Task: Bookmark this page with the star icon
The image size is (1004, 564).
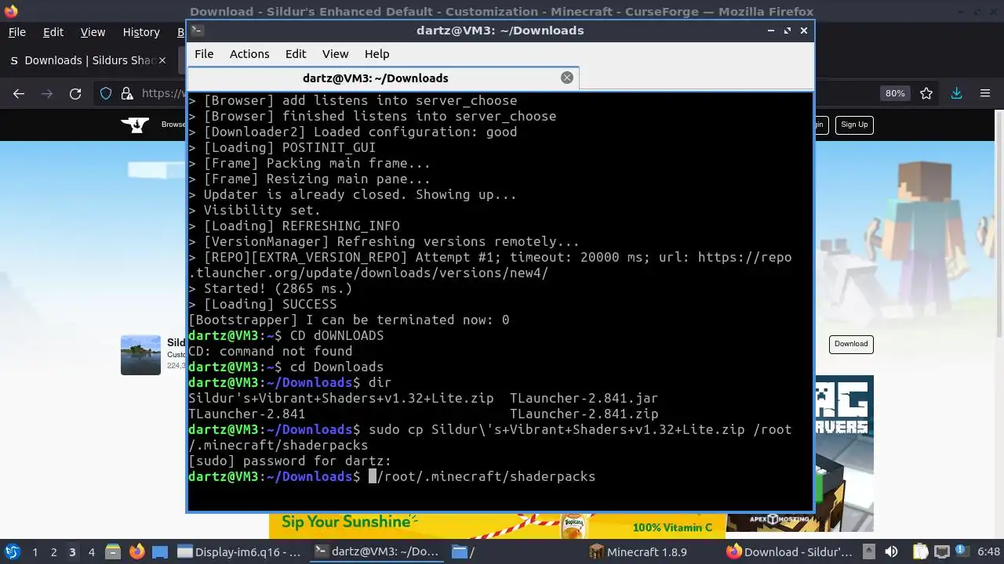Action: (x=926, y=93)
